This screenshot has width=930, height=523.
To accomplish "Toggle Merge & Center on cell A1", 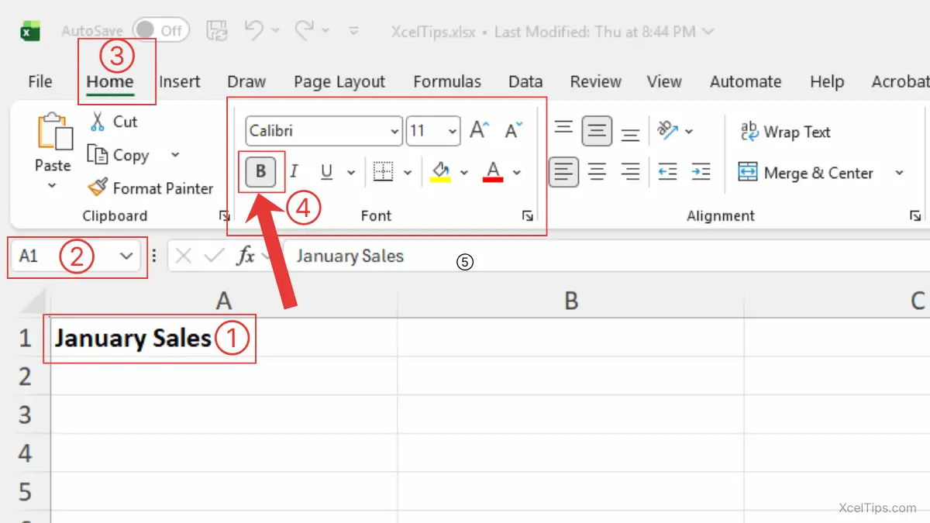I will [x=808, y=173].
